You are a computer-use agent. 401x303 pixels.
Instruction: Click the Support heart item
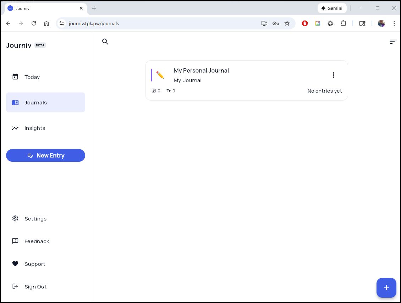click(x=35, y=264)
